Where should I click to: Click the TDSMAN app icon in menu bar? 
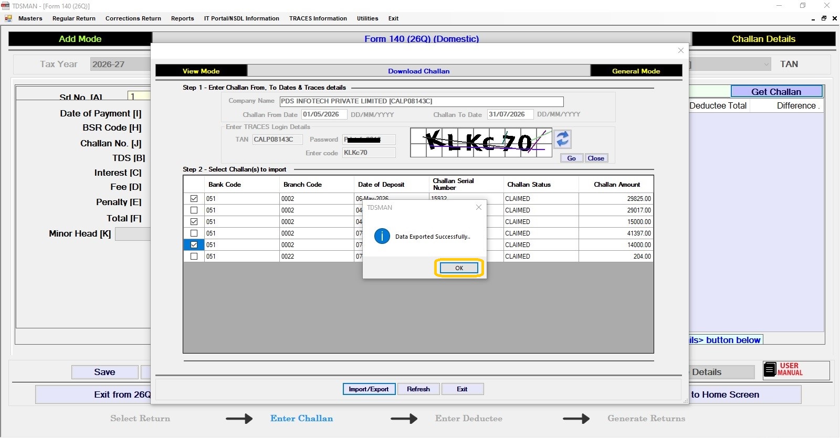click(8, 18)
